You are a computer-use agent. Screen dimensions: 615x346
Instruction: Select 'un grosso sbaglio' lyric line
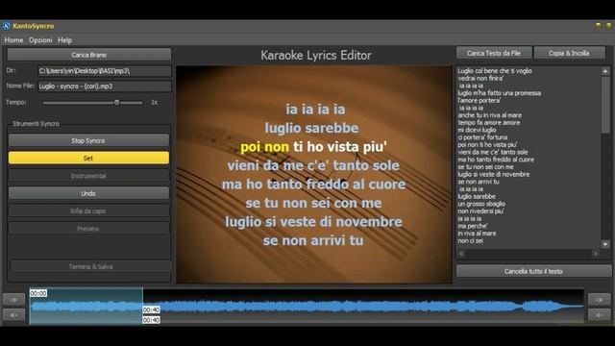(x=481, y=204)
